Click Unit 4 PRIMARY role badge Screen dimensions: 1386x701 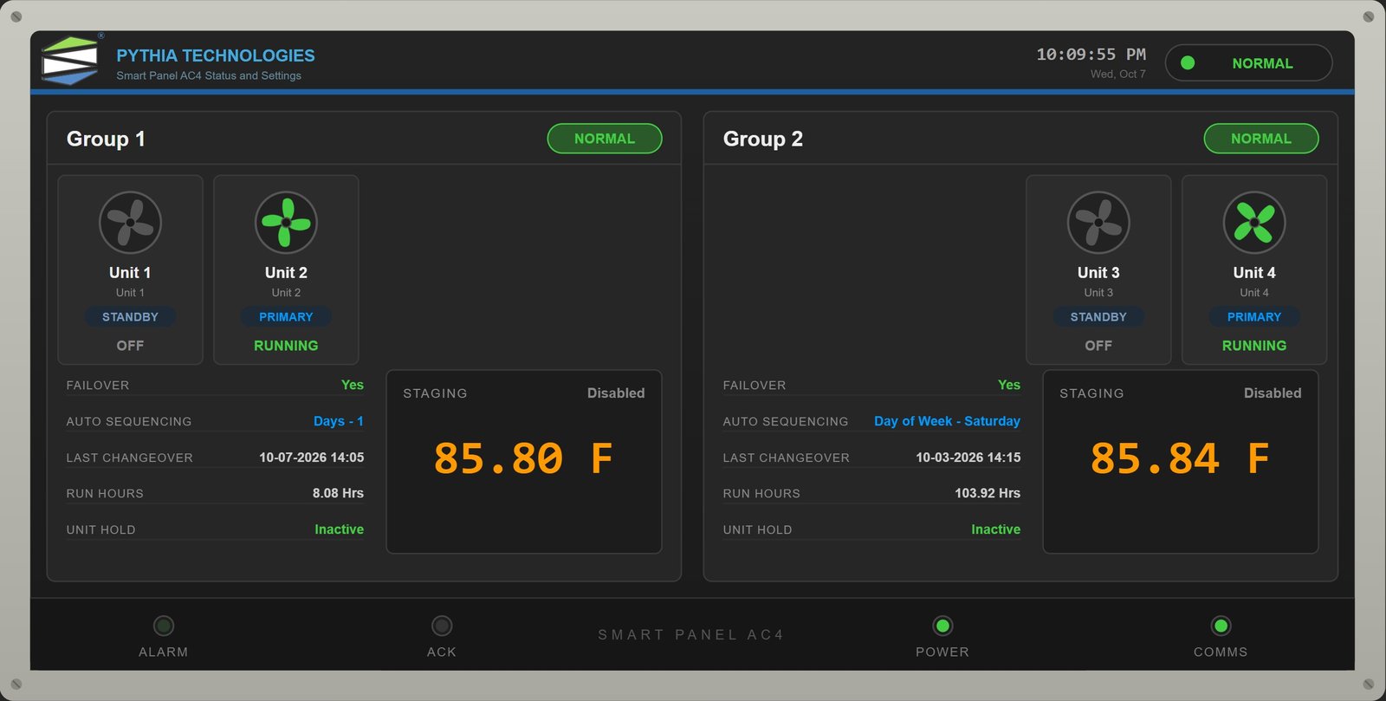1254,317
